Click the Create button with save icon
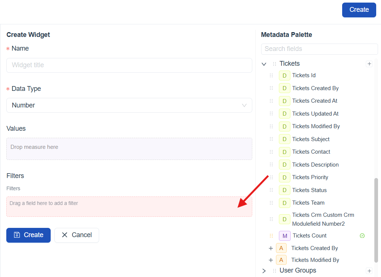The width and height of the screenshot is (381, 277). 28,235
